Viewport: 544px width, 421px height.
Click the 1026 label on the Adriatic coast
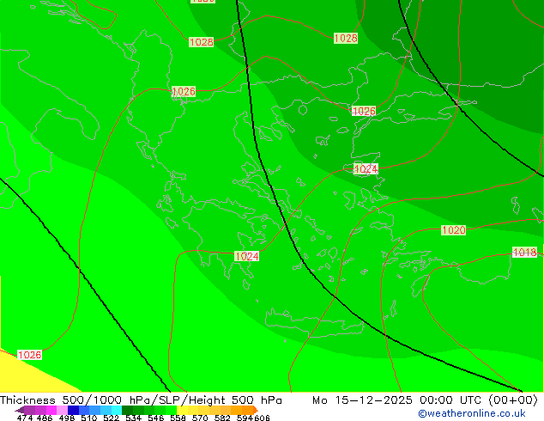184,92
